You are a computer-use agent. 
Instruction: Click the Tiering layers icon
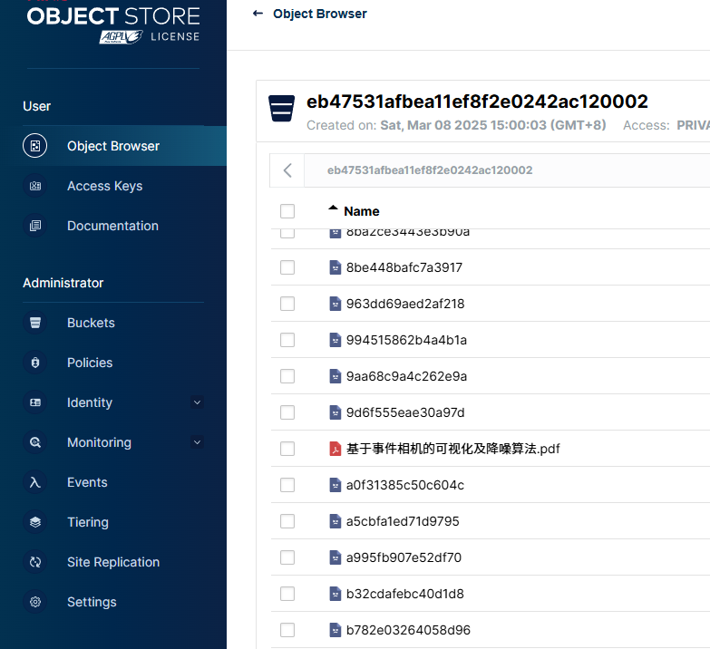[x=34, y=522]
